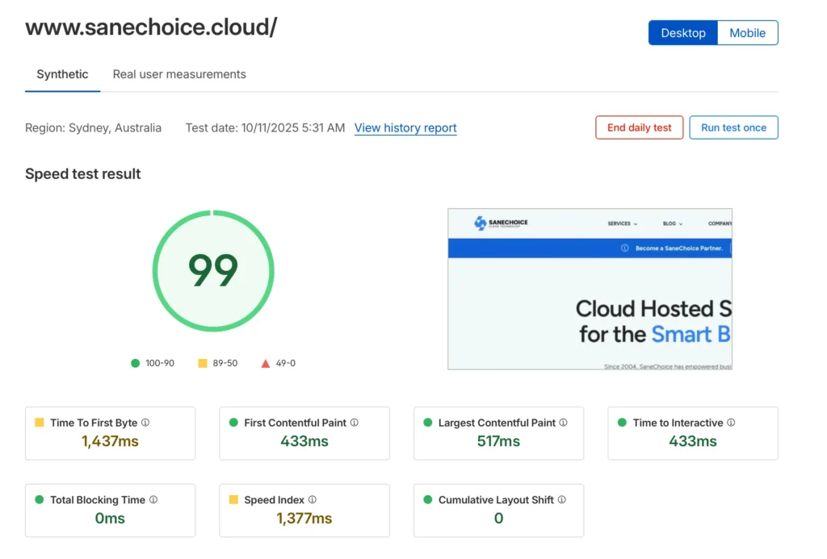Viewport: 827px width, 559px height.
Task: Click Run test once button
Action: (x=733, y=127)
